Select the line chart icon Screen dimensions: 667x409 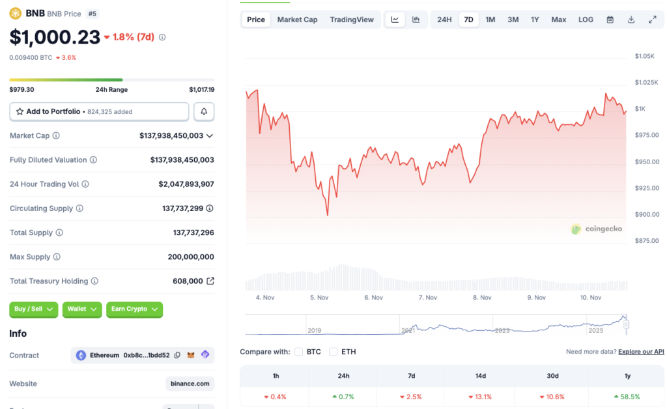tap(395, 20)
